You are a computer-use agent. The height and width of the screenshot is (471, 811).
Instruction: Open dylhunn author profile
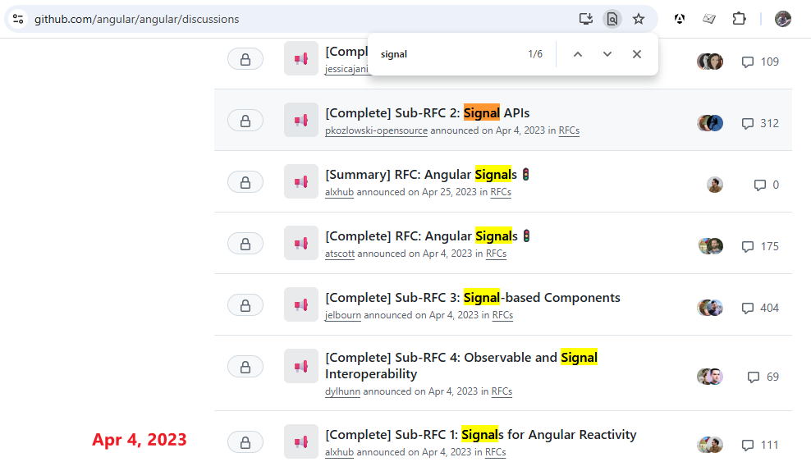pos(342,391)
